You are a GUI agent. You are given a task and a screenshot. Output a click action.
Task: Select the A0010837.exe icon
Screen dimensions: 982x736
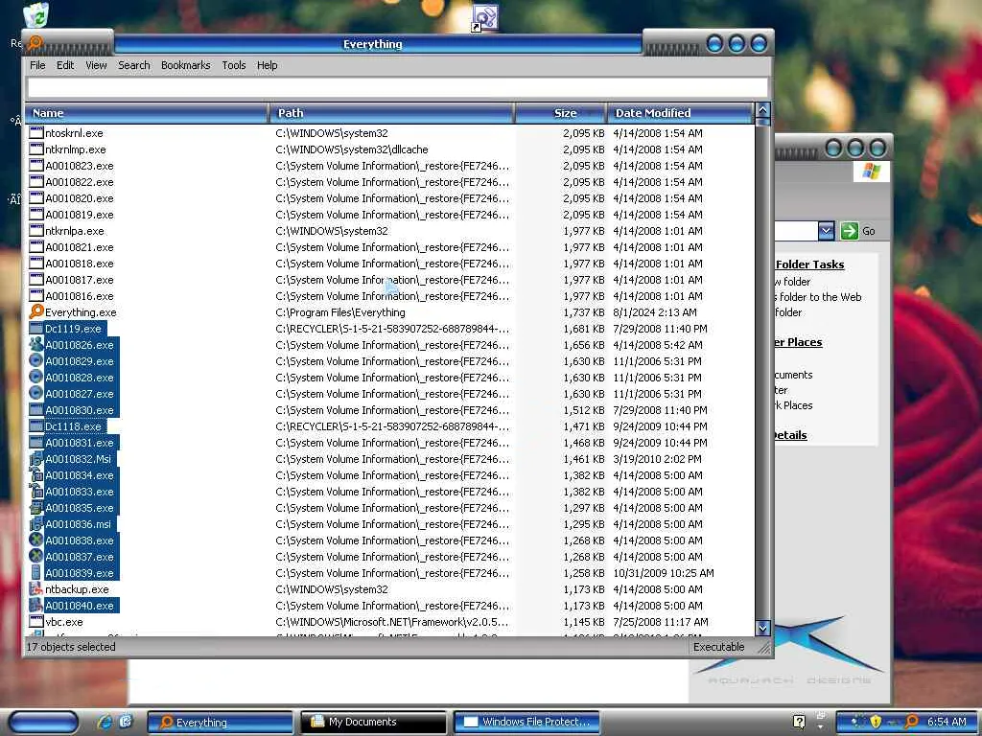36,556
